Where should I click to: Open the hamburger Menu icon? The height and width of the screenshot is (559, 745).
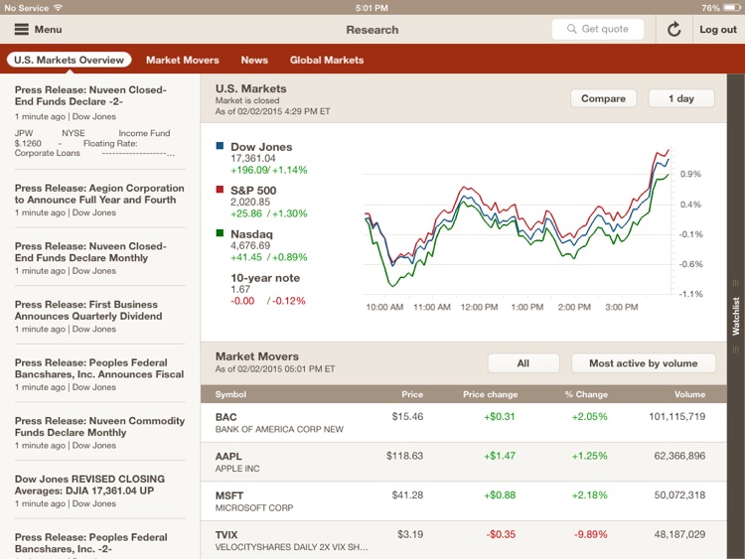(x=22, y=30)
